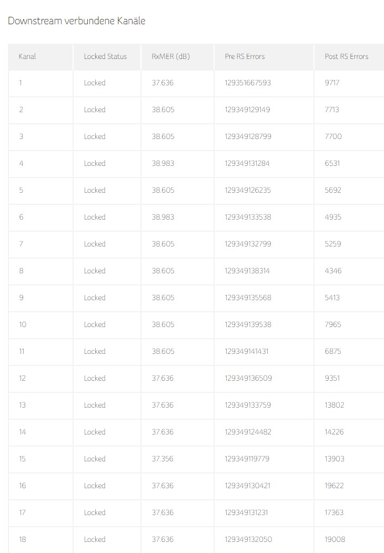The height and width of the screenshot is (553, 384).
Task: Click Locked status in channel 7 row
Action: point(95,244)
